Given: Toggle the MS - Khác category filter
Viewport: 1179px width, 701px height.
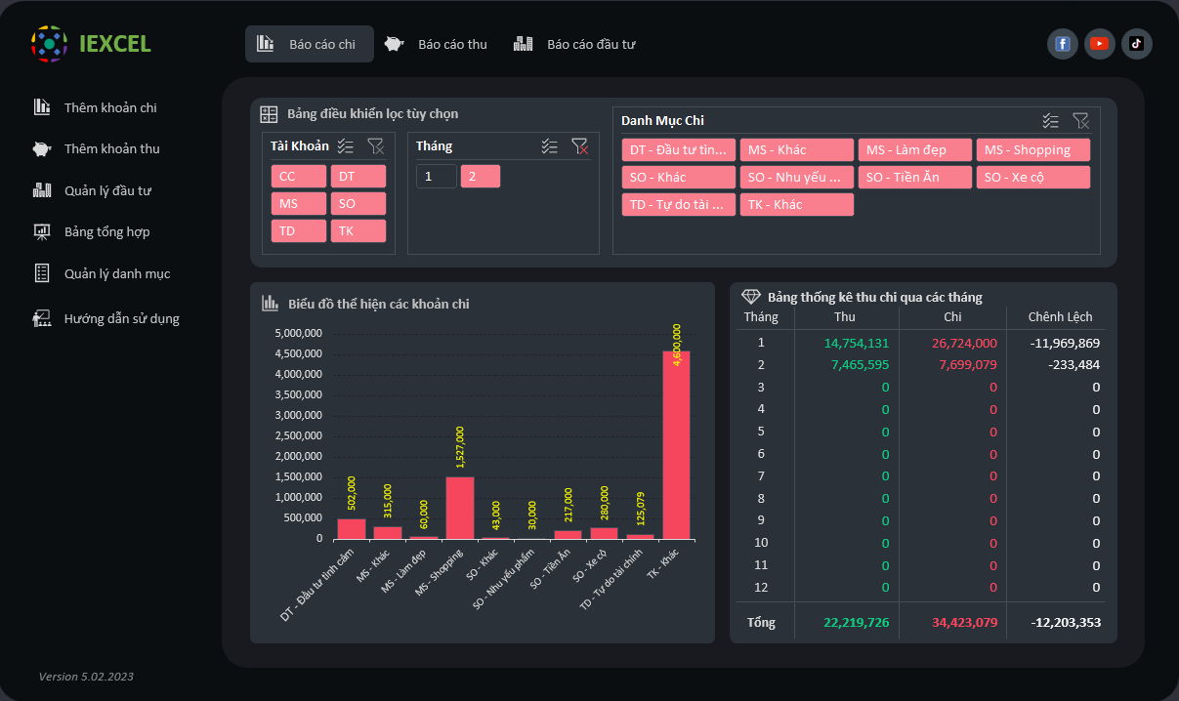Looking at the screenshot, I should [797, 150].
